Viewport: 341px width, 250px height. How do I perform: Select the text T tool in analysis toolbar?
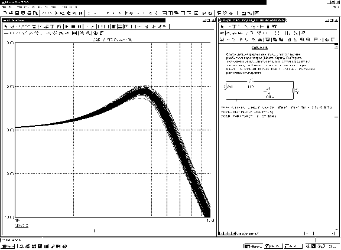click(x=52, y=27)
